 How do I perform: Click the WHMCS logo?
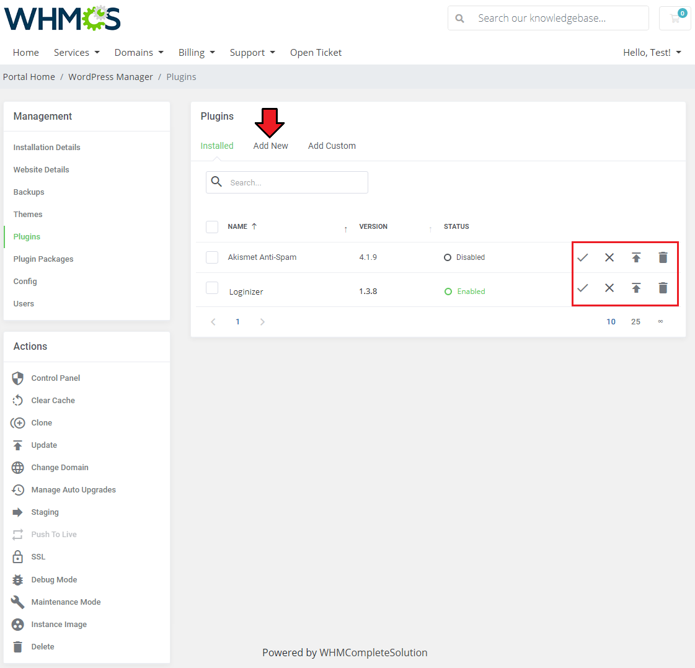click(x=63, y=18)
